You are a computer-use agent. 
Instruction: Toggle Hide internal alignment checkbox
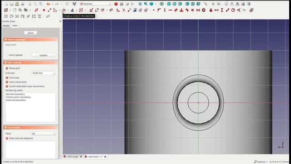coord(7,138)
